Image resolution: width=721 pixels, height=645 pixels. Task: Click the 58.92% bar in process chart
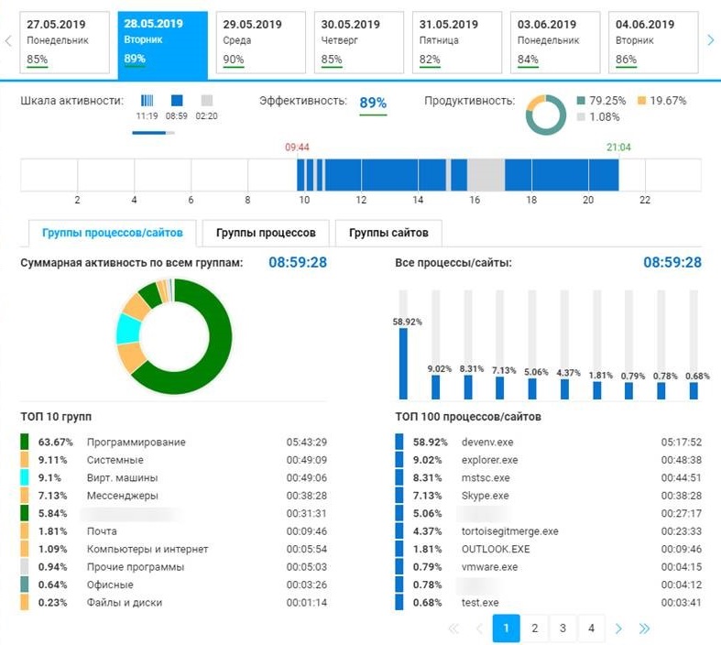[403, 364]
